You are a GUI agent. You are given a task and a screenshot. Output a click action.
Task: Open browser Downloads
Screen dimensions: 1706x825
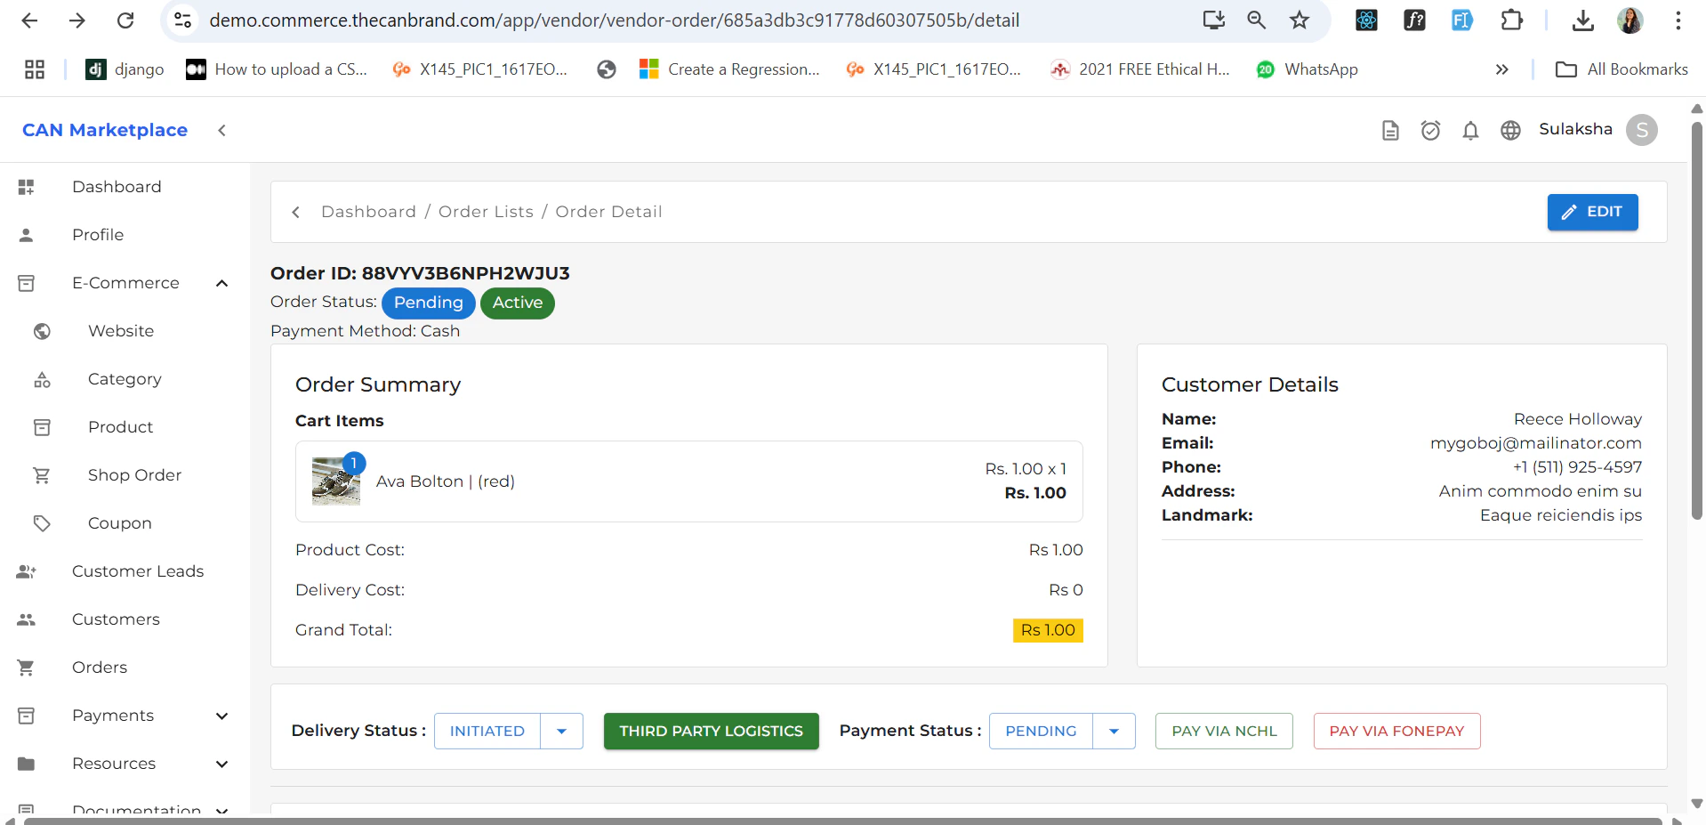coord(1583,20)
